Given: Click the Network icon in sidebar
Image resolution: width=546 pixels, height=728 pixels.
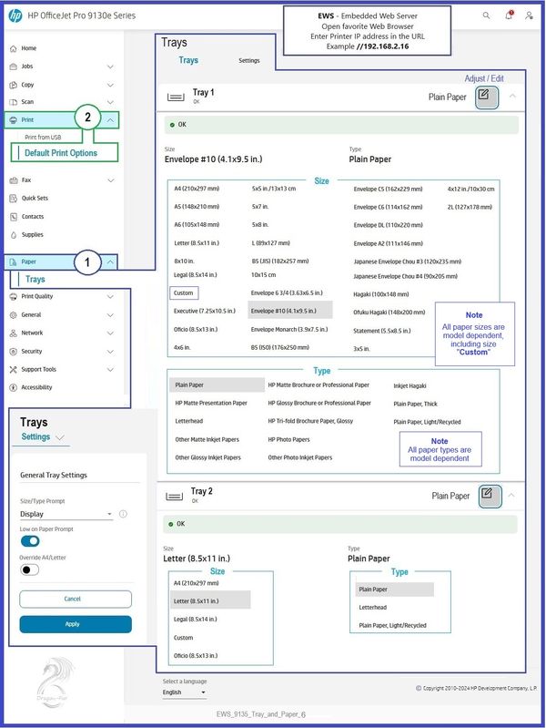Looking at the screenshot, I should pos(13,333).
